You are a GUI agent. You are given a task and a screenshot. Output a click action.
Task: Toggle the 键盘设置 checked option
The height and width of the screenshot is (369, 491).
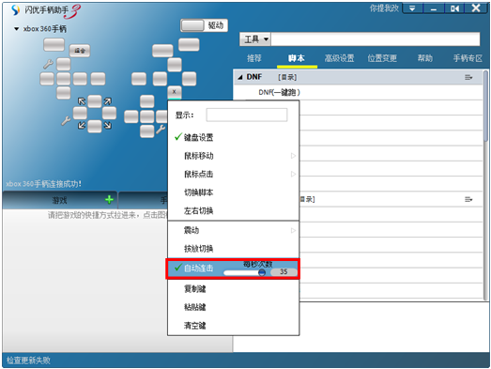click(x=194, y=137)
